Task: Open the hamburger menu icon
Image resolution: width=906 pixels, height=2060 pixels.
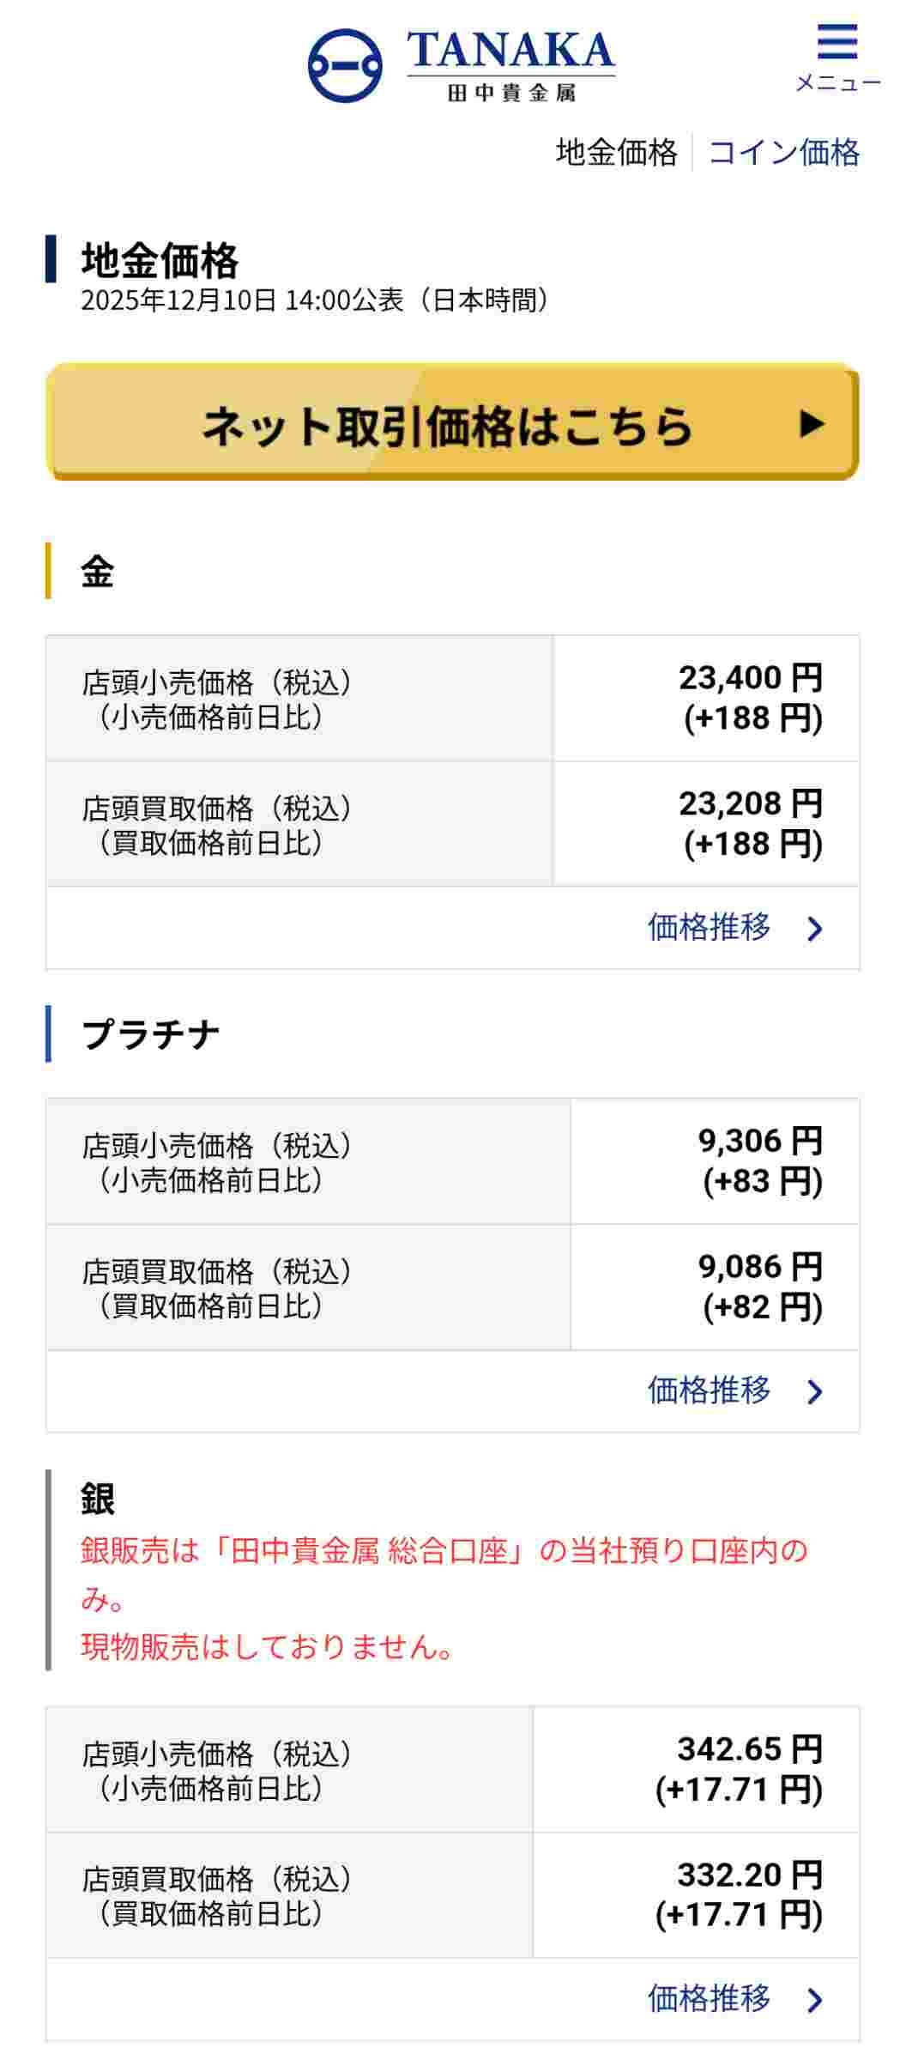Action: click(x=837, y=41)
